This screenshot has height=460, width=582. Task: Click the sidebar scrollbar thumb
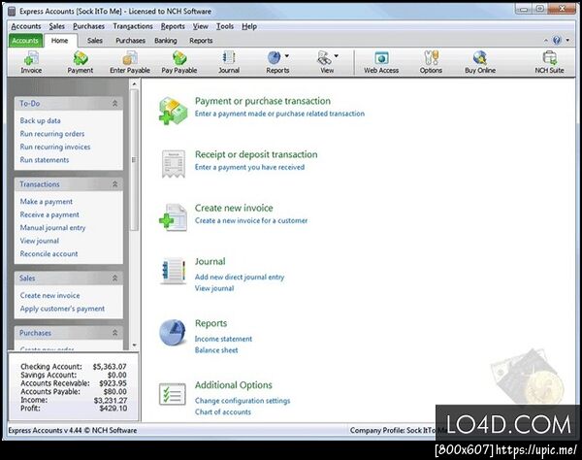click(x=135, y=160)
